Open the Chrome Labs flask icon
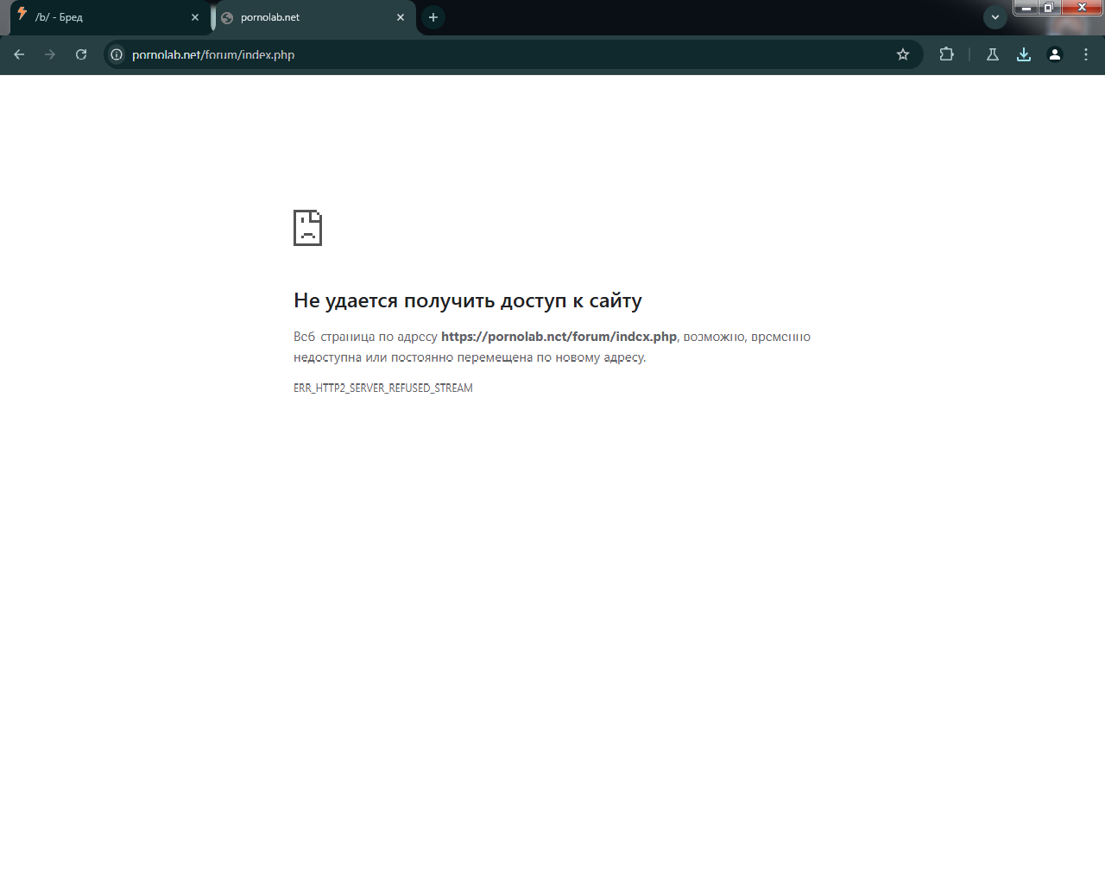Screen dimensions: 1105x884 [x=993, y=54]
